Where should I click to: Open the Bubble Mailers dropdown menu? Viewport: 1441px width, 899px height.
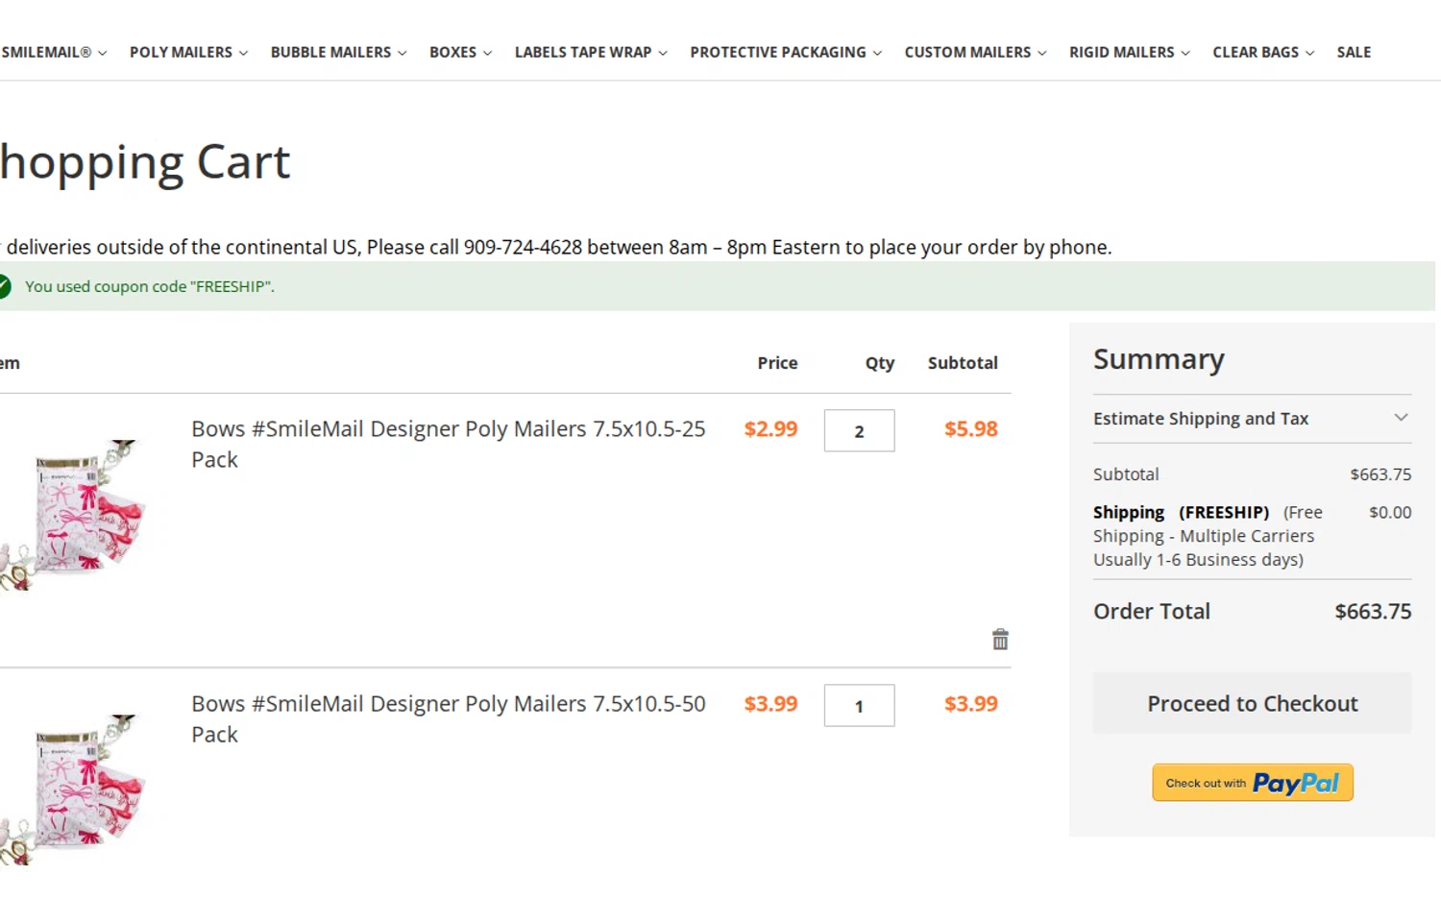tap(338, 52)
